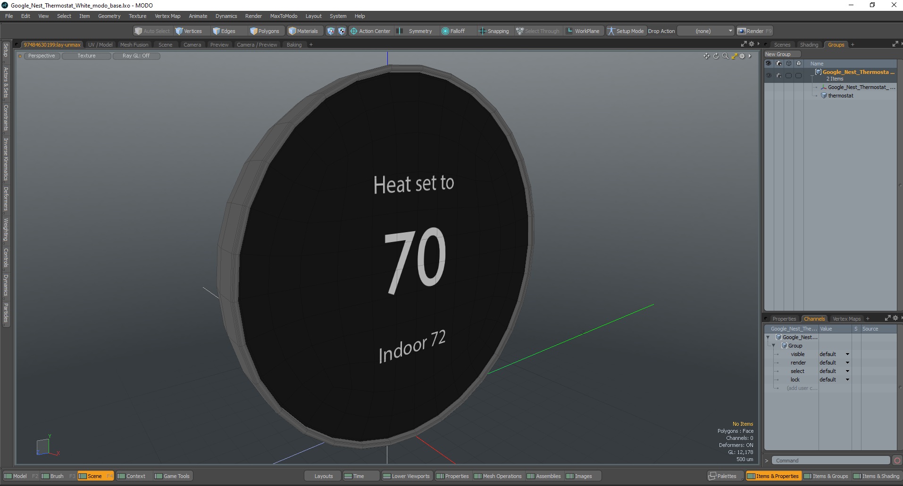
Task: Click in the Command input field
Action: (831, 461)
